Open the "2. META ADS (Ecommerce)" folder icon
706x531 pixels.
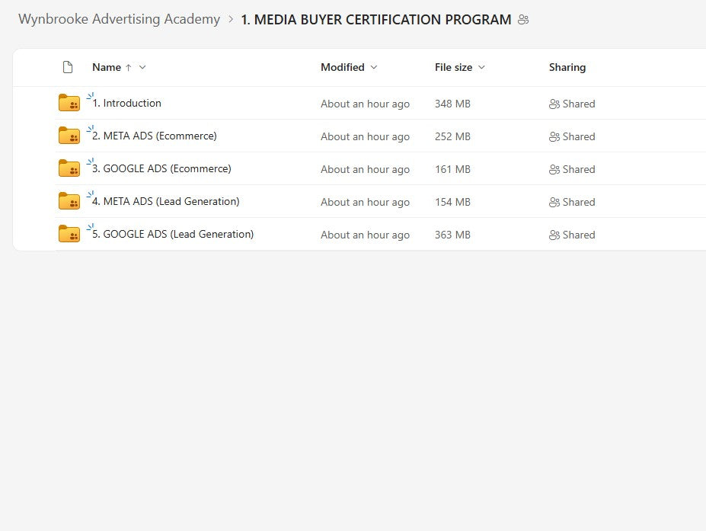point(69,136)
